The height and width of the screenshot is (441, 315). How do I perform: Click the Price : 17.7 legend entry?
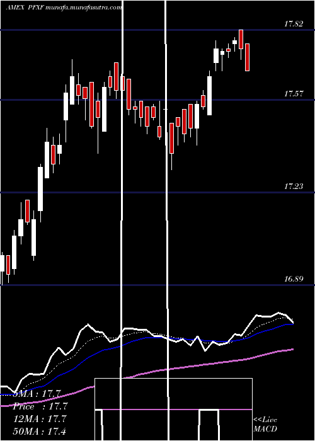(x=40, y=406)
